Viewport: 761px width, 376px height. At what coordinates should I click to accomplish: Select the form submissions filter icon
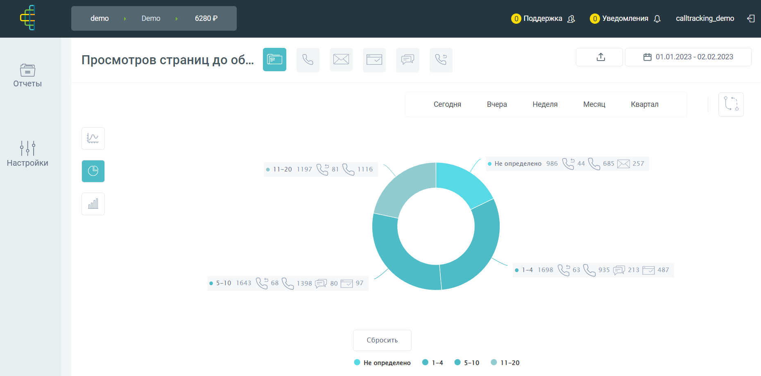coord(374,60)
